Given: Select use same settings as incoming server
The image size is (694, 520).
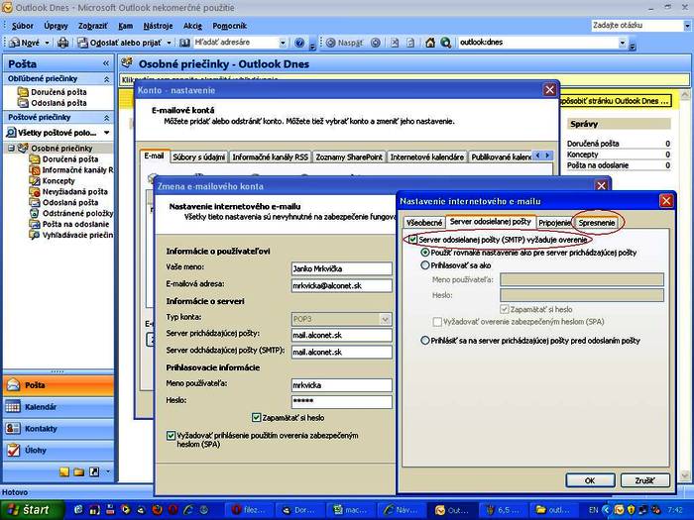Looking at the screenshot, I should click(x=425, y=253).
